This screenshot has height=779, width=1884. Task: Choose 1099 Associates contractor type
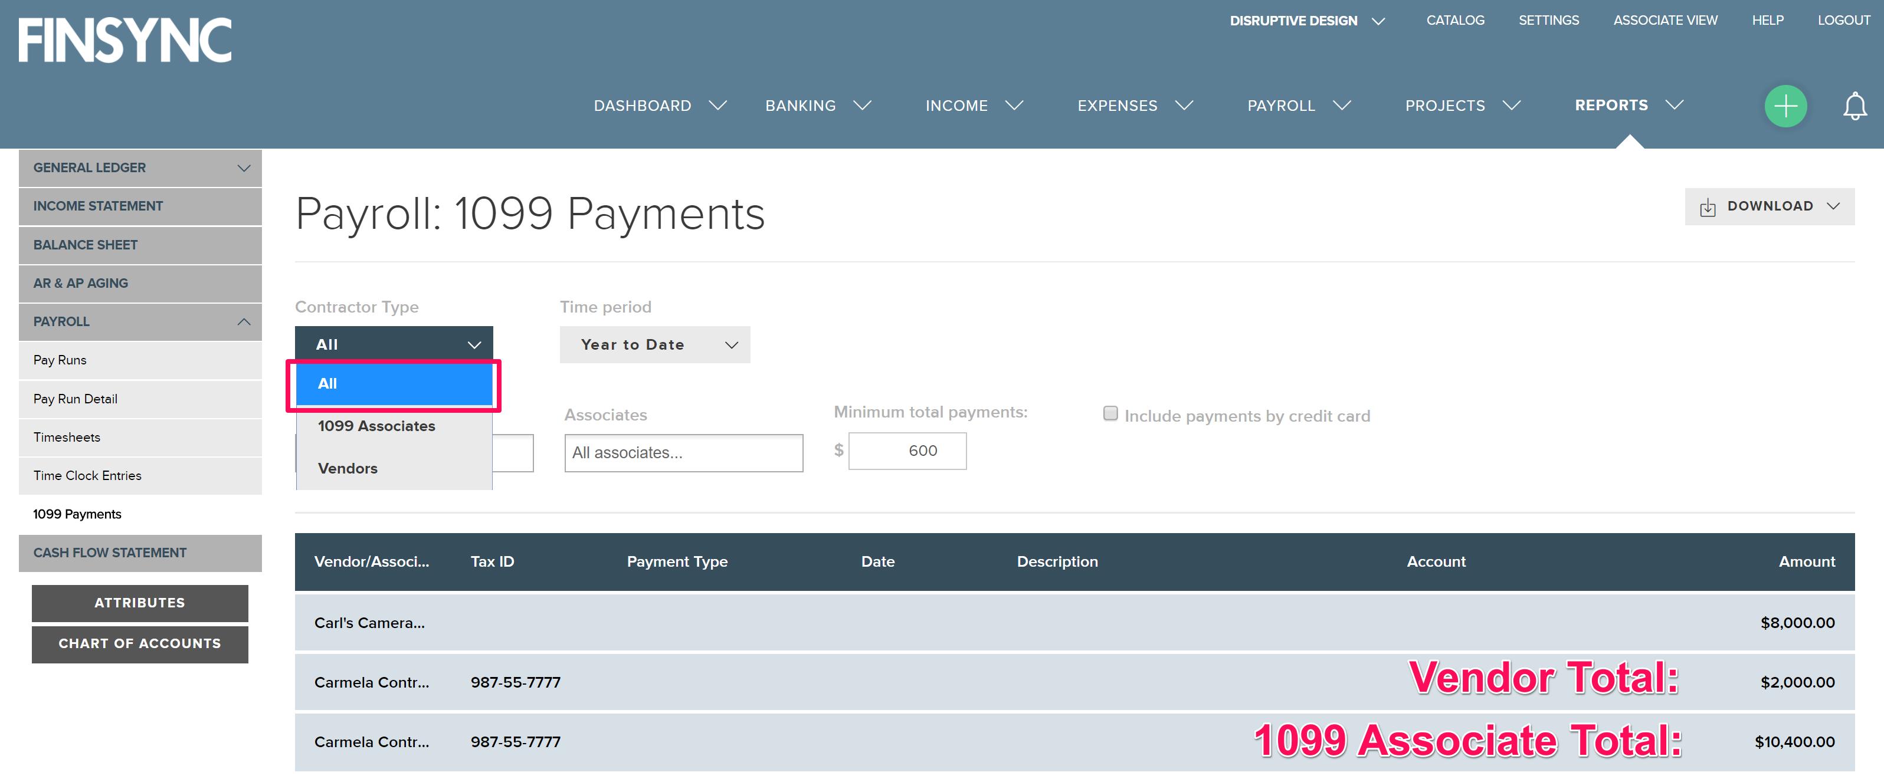[394, 426]
